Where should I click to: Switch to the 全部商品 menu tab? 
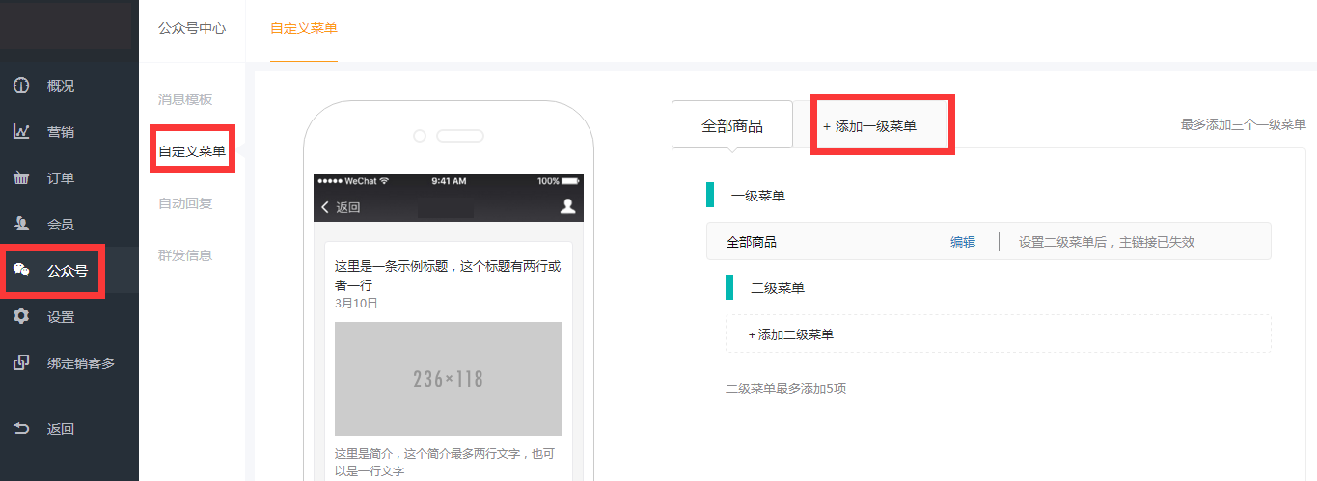[731, 125]
